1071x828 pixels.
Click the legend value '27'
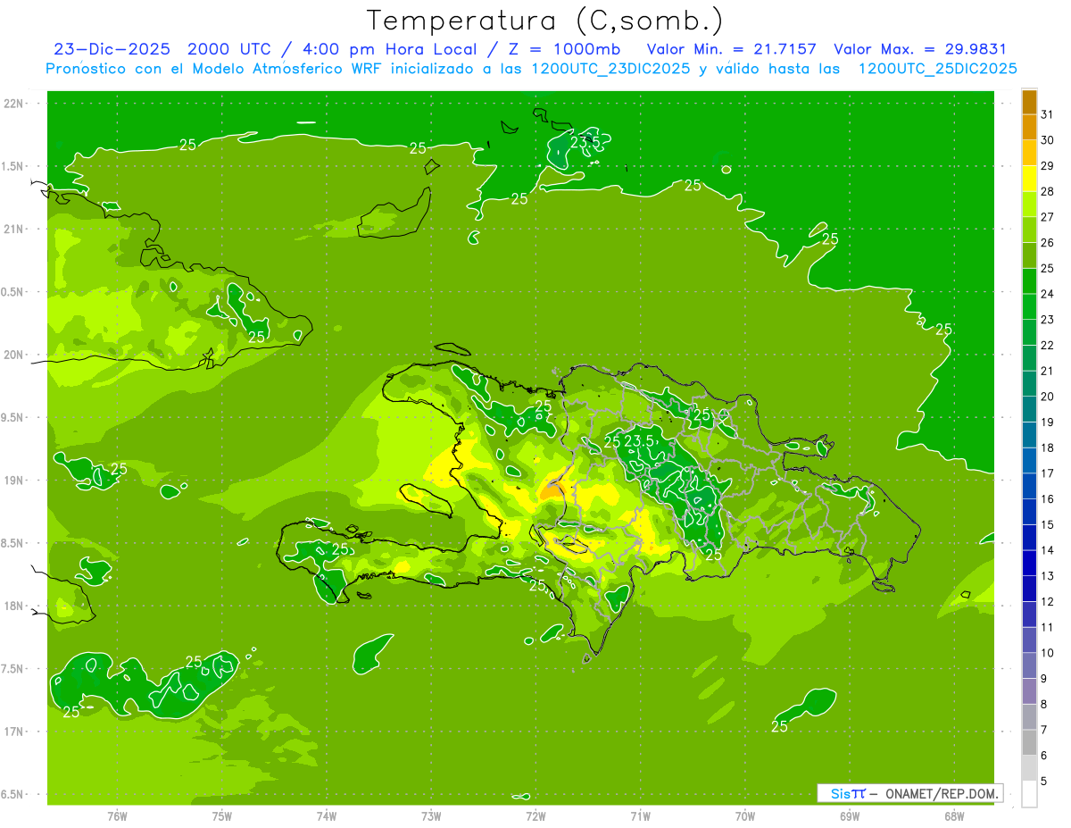(x=1048, y=217)
